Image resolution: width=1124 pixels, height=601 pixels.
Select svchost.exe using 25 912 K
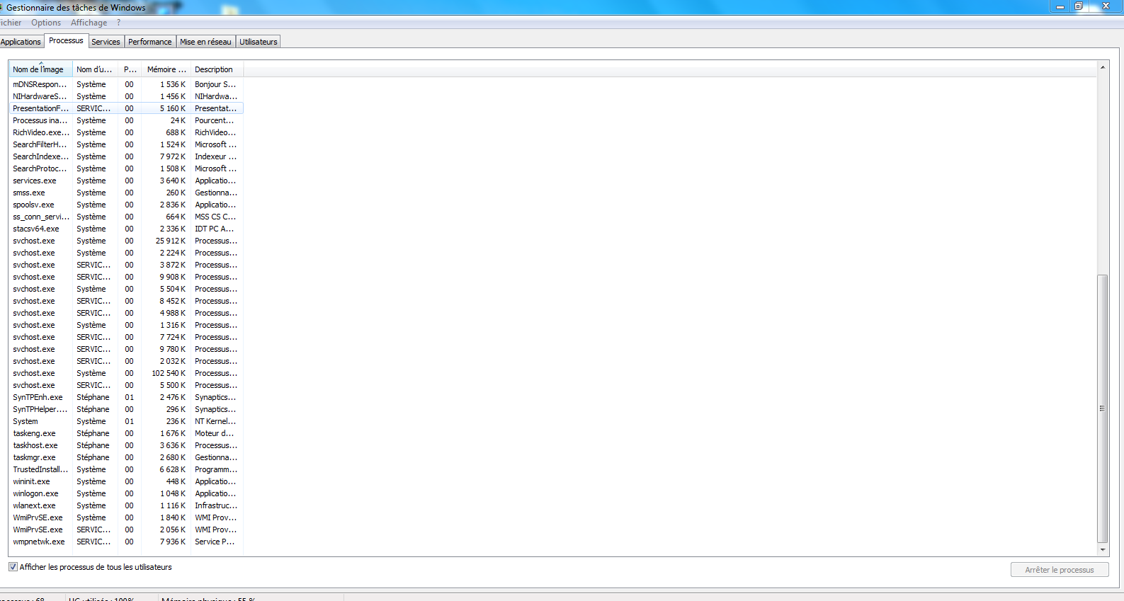click(126, 241)
